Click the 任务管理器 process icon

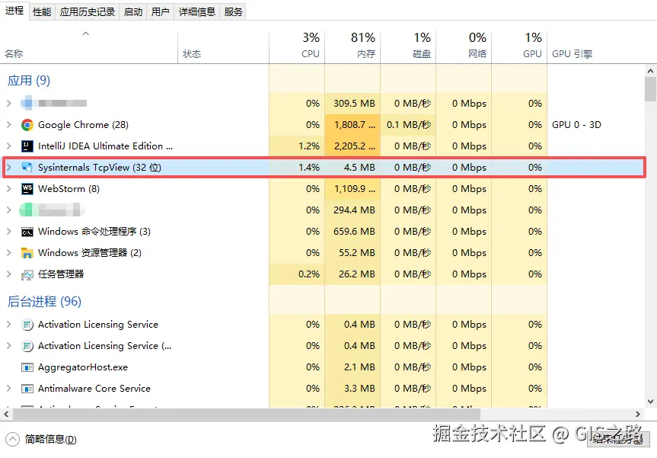pyautogui.click(x=27, y=274)
